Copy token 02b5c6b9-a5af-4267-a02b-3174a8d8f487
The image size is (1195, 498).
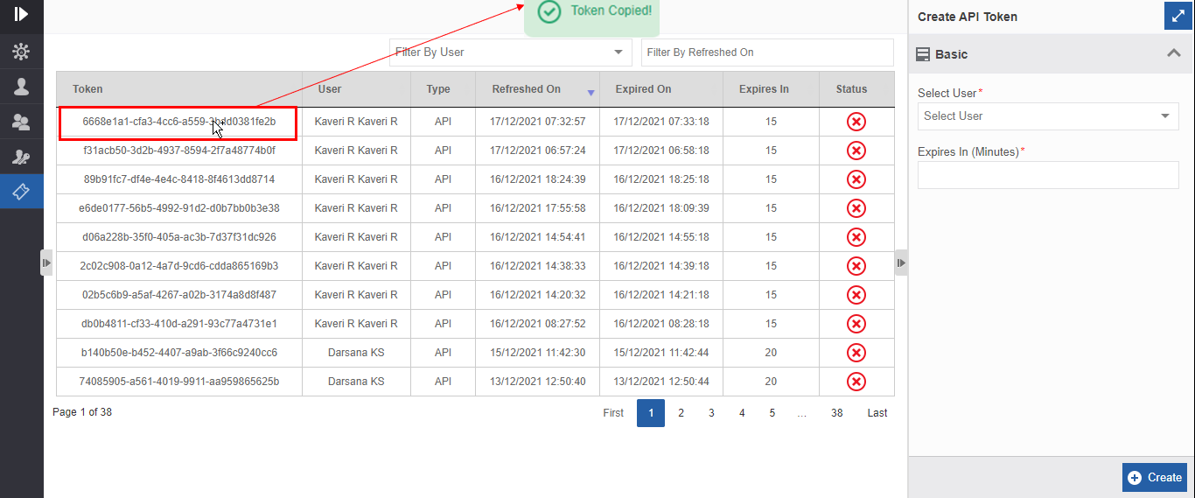[179, 295]
